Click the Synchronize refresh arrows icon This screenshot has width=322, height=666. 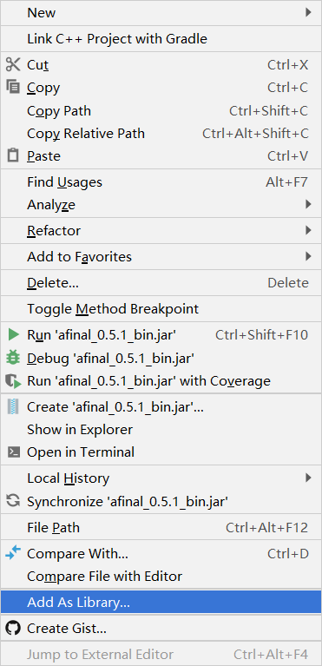point(13,502)
